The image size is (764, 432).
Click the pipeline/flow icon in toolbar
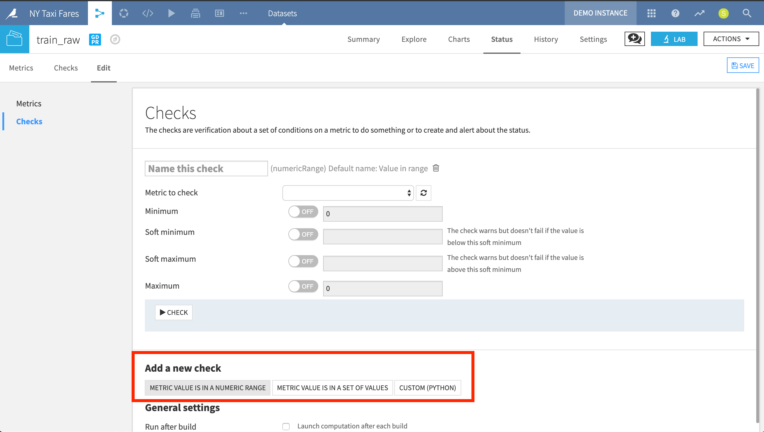coord(99,13)
